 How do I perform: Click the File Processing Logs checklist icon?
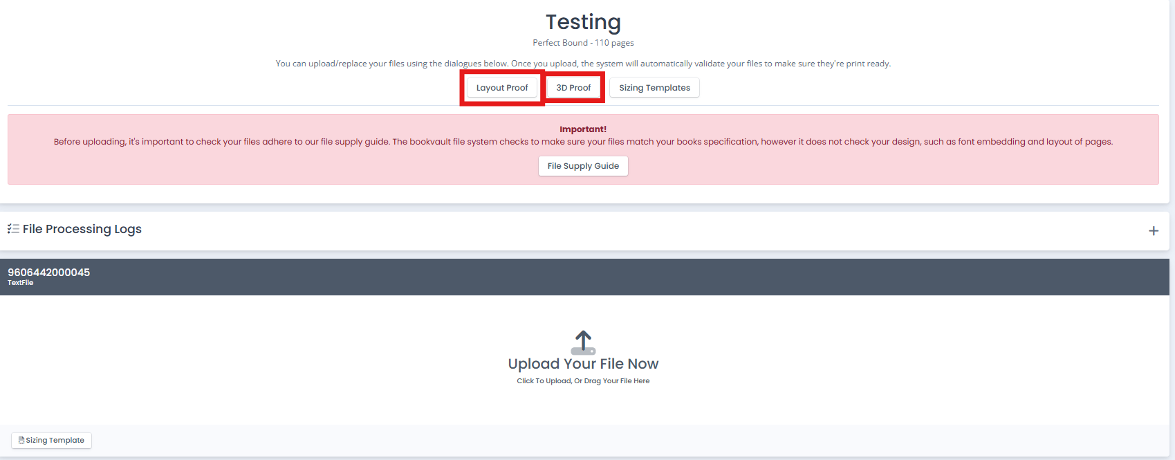tap(13, 229)
